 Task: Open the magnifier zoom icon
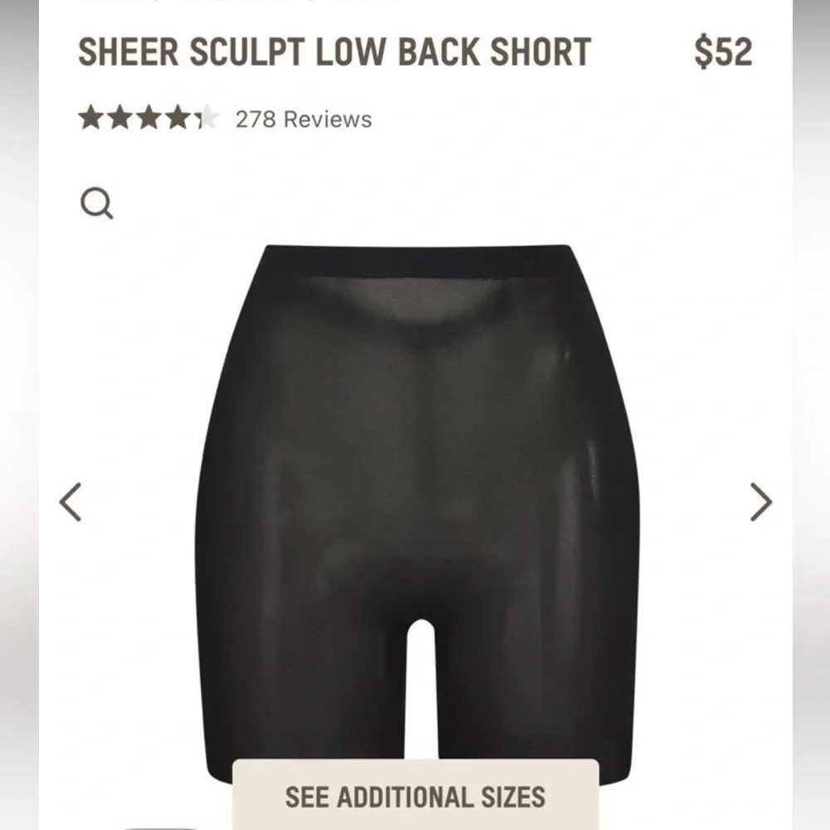(x=96, y=203)
